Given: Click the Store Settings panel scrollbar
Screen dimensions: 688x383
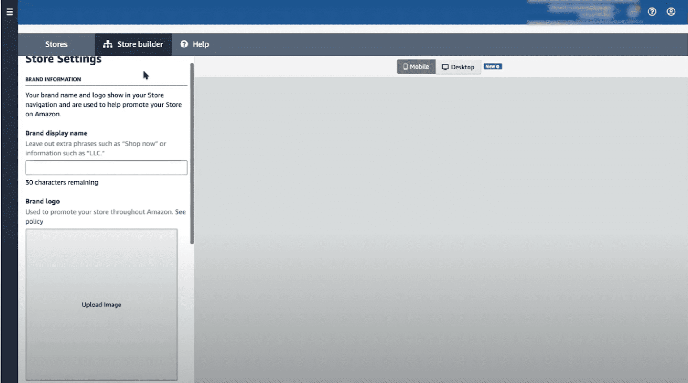Looking at the screenshot, I should coord(192,152).
